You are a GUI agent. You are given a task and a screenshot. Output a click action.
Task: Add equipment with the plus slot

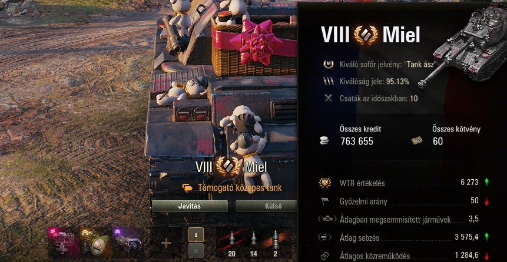pyautogui.click(x=166, y=243)
